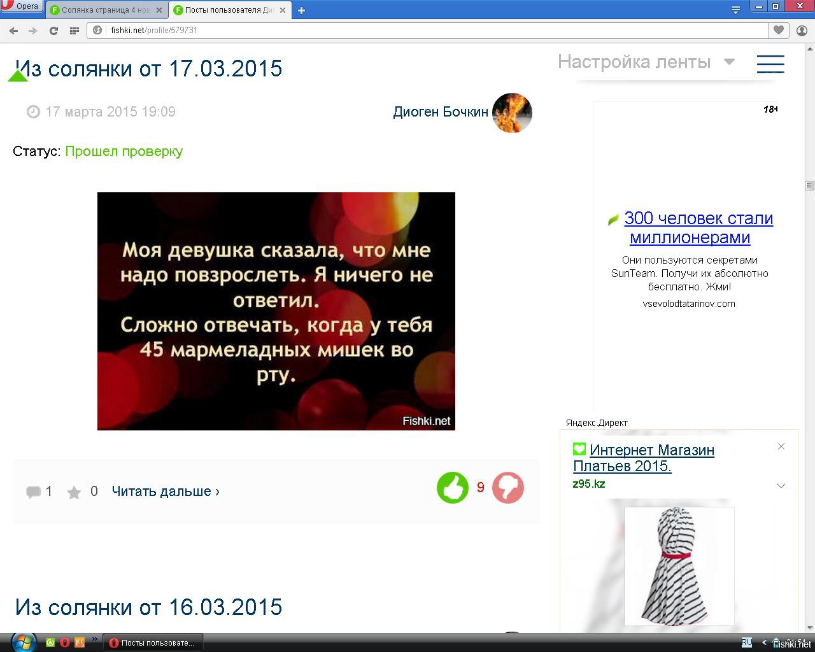Viewport: 815px width, 652px height.
Task: Open the hamburger menu on Fishki
Action: coord(770,64)
